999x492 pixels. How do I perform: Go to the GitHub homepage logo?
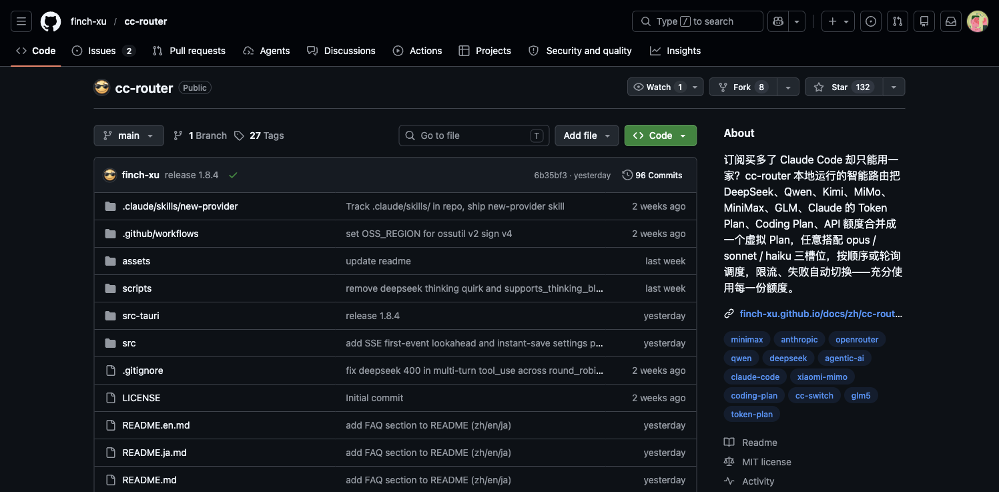tap(51, 21)
